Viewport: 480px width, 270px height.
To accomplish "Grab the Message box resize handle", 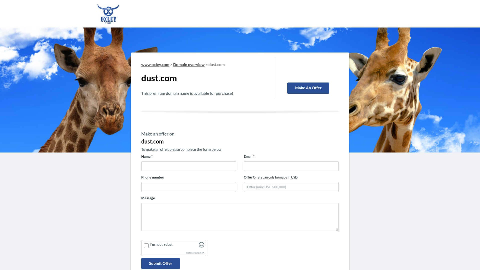I will [x=337, y=229].
